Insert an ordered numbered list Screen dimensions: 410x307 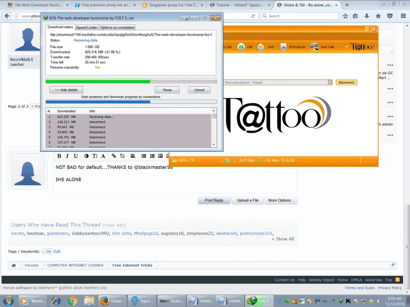tap(152, 156)
